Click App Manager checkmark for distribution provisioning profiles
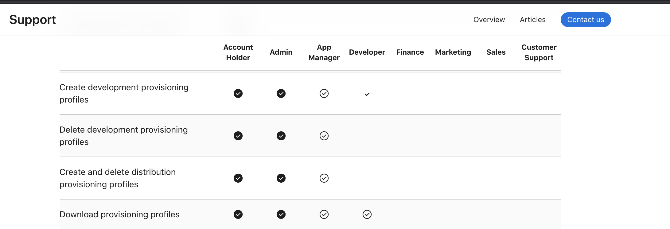 [x=324, y=178]
